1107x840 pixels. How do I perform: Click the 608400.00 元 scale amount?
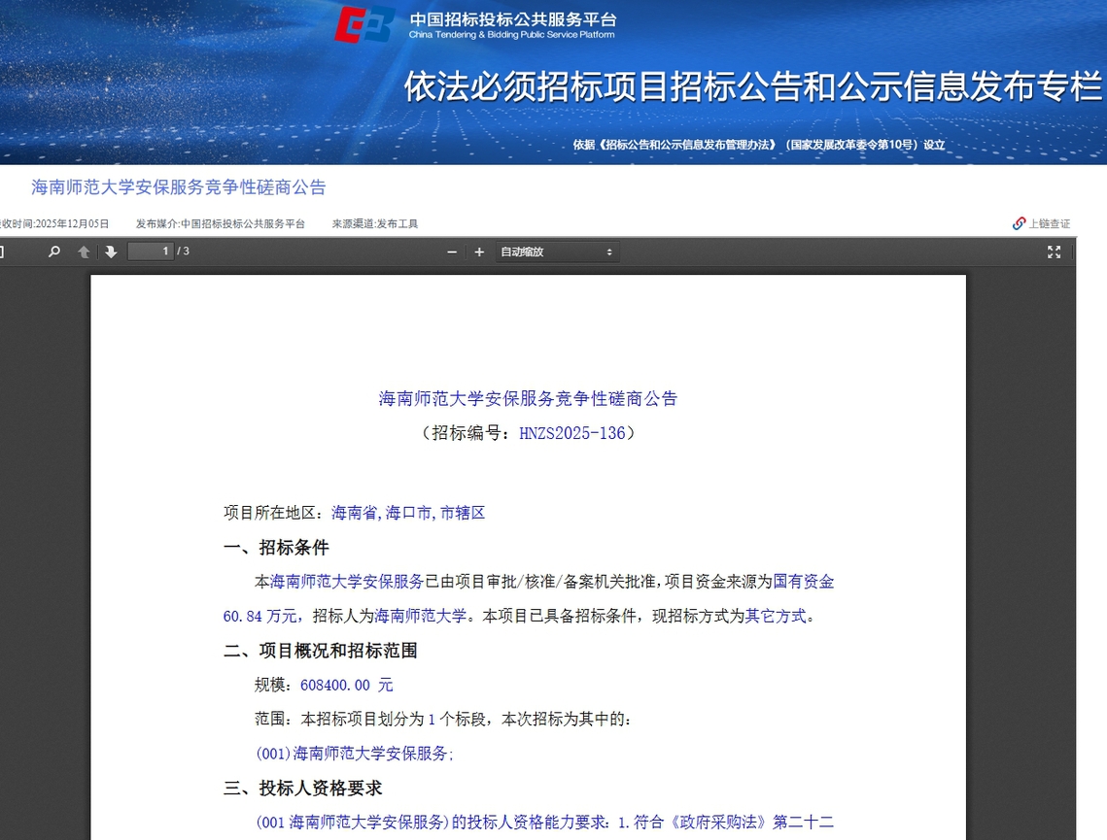[x=346, y=685]
